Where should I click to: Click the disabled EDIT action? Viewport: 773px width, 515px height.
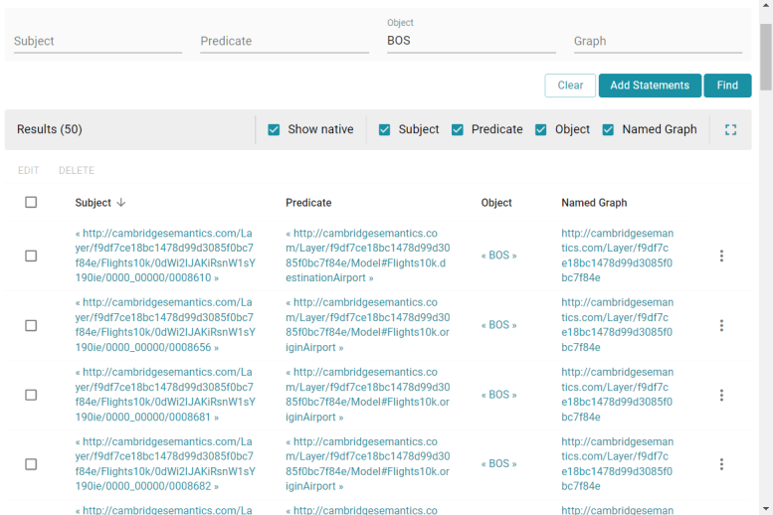tap(29, 171)
